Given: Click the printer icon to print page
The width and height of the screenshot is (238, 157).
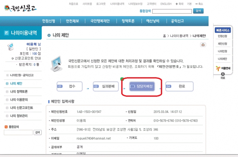Looking at the screenshot, I should tap(203, 45).
